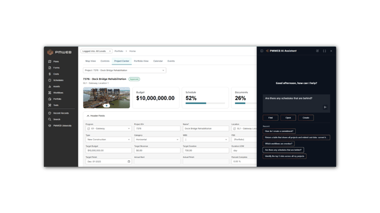The width and height of the screenshot is (380, 213).
Task: Expand AI Assistant to fullscreen
Action: (x=324, y=51)
